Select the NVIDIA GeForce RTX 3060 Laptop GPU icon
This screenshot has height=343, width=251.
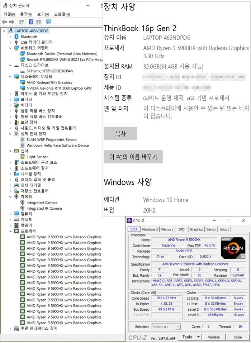click(23, 88)
